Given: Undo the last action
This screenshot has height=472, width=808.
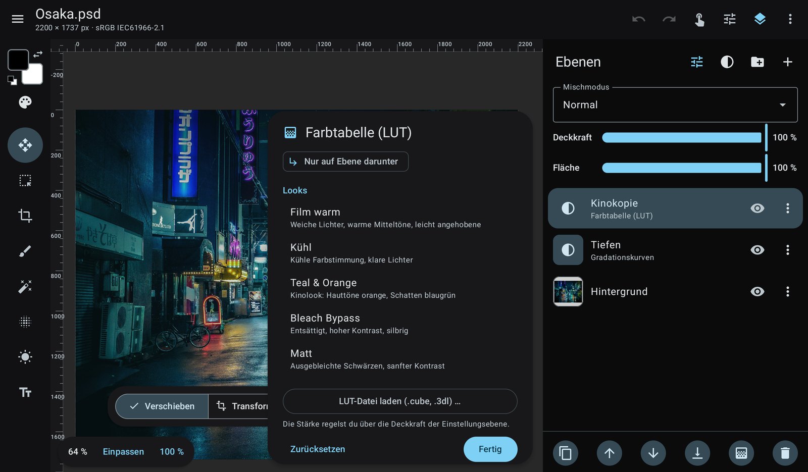Looking at the screenshot, I should tap(639, 19).
